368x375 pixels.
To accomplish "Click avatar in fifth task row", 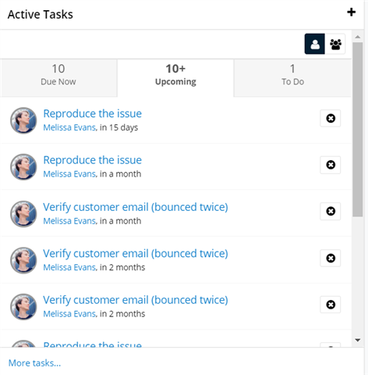I will (23, 307).
